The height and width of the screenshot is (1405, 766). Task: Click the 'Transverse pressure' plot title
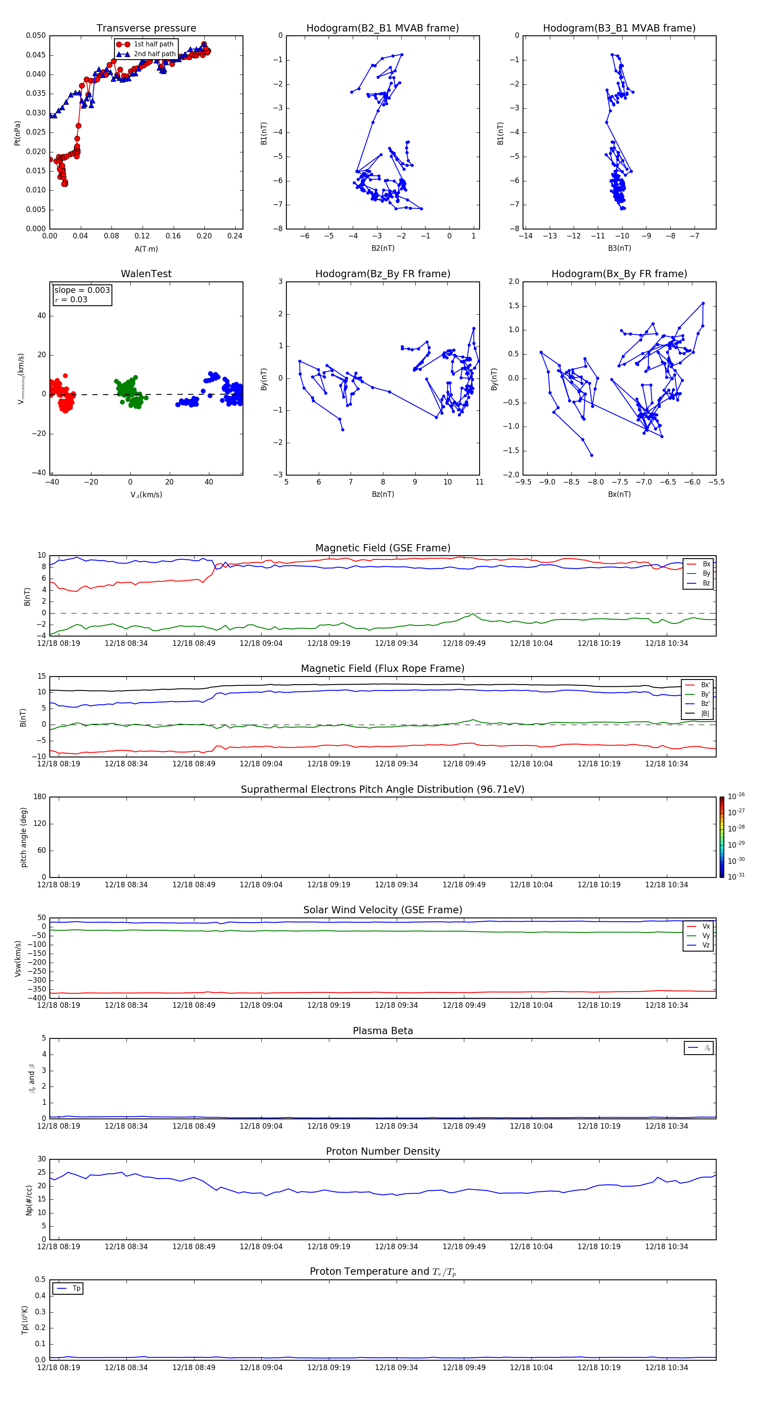click(x=146, y=29)
